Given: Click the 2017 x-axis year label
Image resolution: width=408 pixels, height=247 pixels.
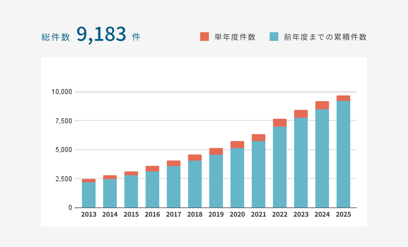Looking at the screenshot, I should [x=174, y=214].
